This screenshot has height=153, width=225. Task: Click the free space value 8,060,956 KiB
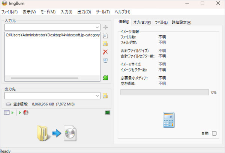tap(43, 104)
